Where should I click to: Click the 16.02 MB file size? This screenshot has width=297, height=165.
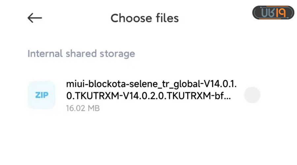[x=83, y=108]
